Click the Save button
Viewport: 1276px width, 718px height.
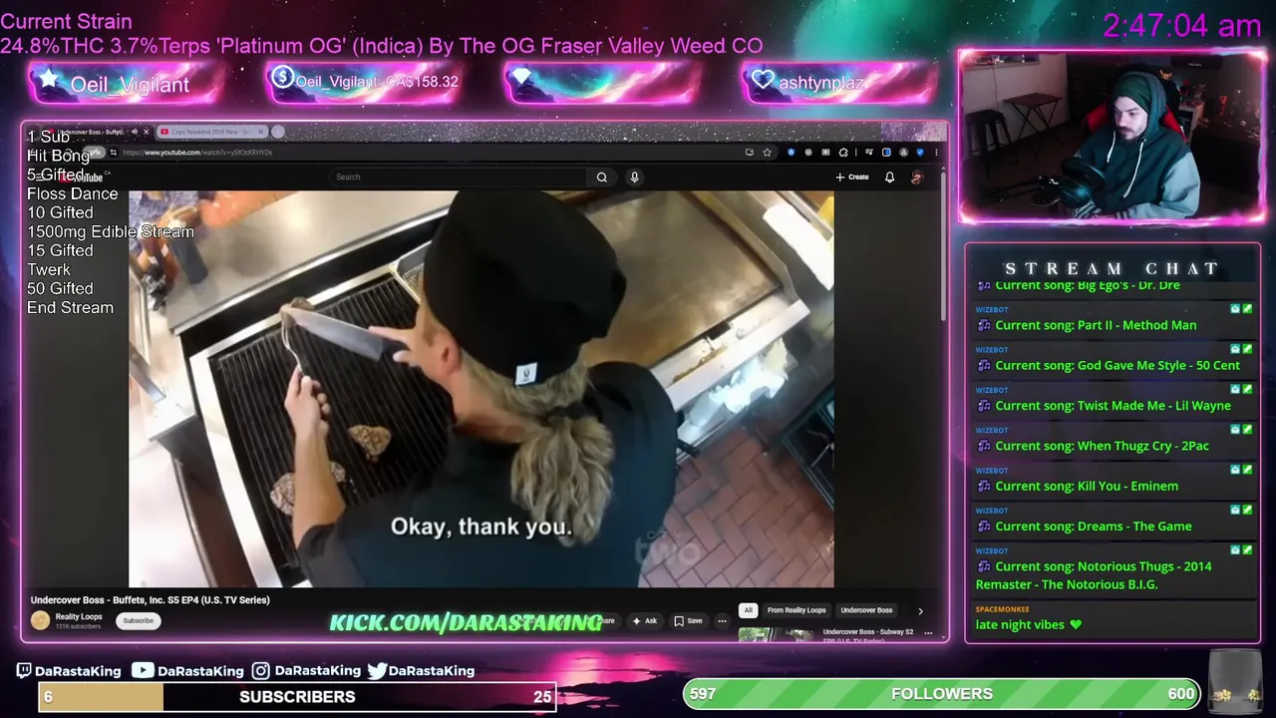[x=688, y=620]
